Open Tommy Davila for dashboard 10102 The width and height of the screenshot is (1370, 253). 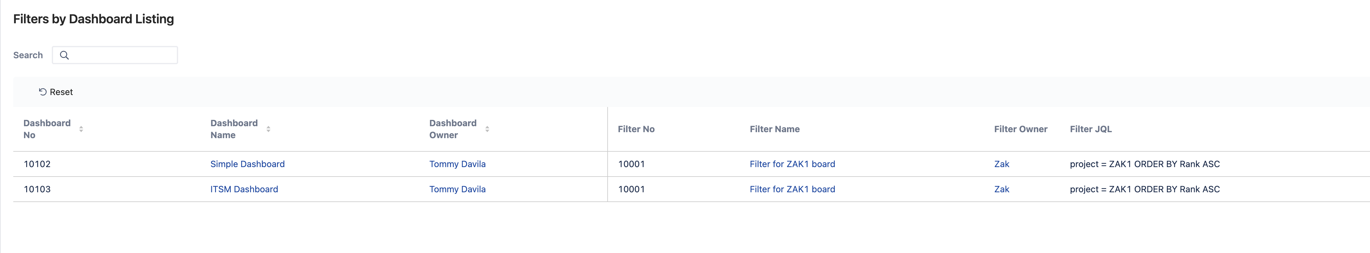457,164
